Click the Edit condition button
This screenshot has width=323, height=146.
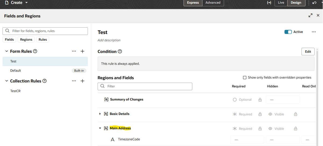coord(308,52)
